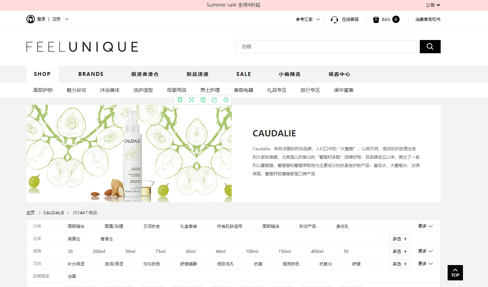Open 面部护肤 category menu
The image size is (488, 287).
tap(43, 90)
